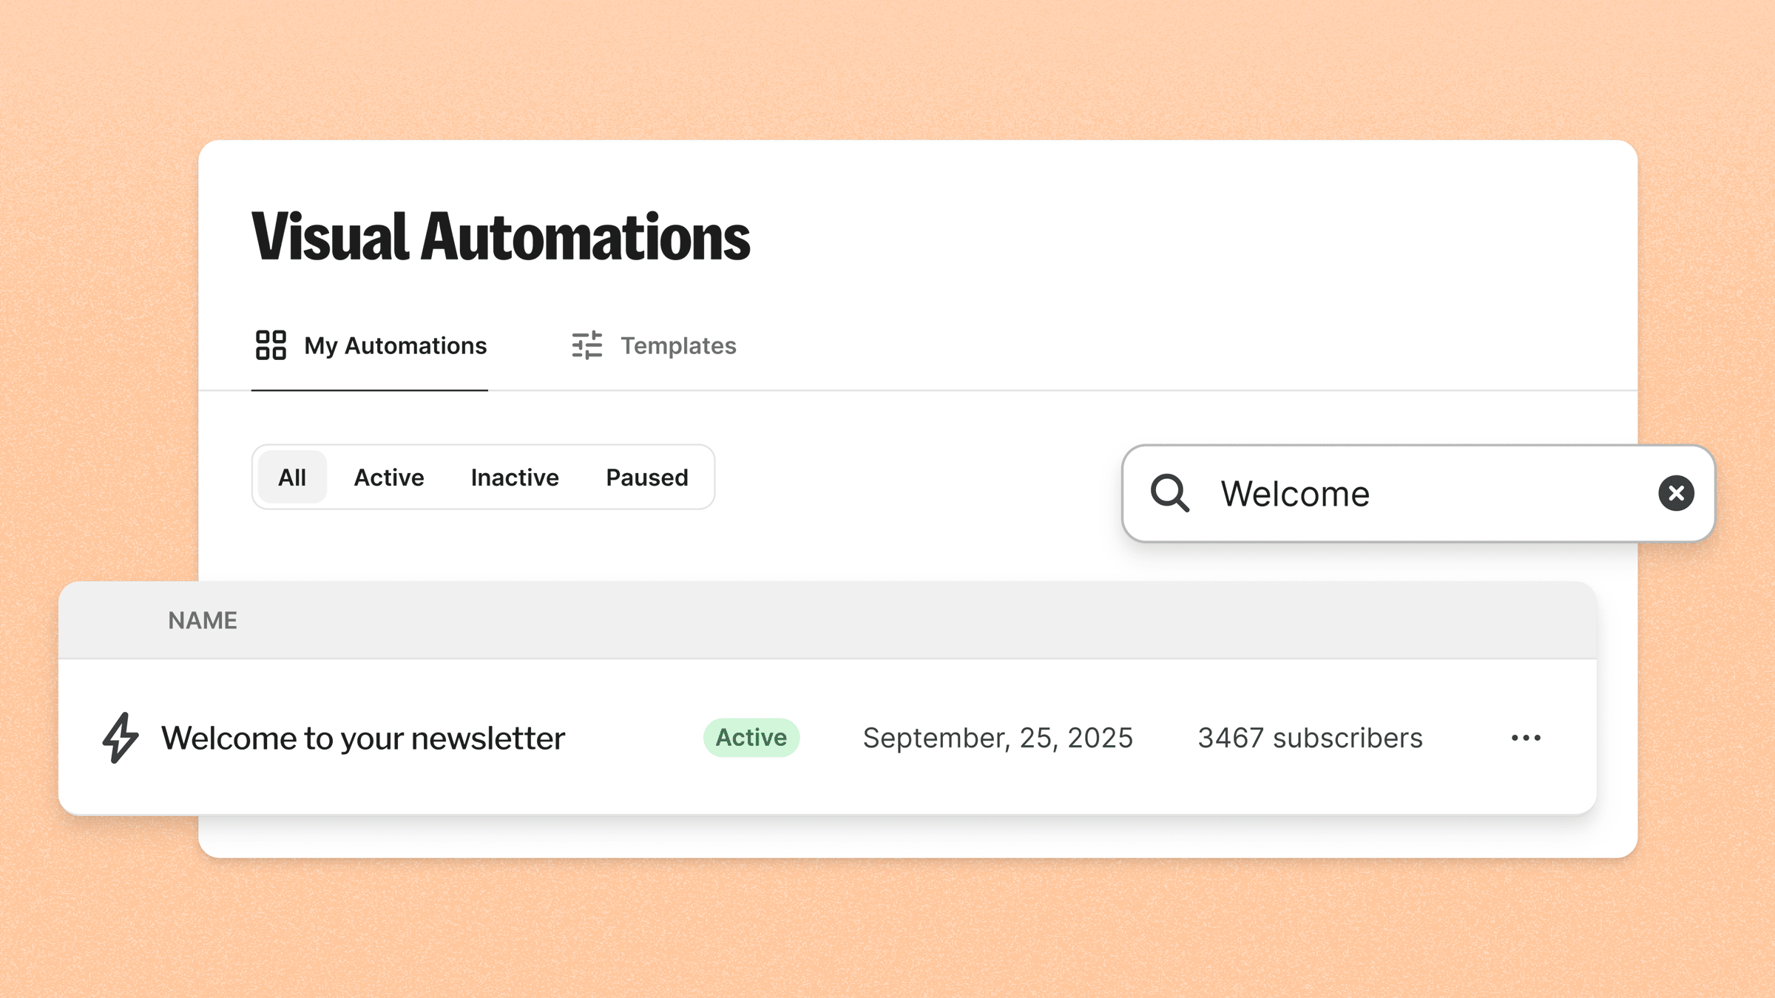The width and height of the screenshot is (1775, 998).
Task: Click the Templates sliders icon
Action: (586, 344)
